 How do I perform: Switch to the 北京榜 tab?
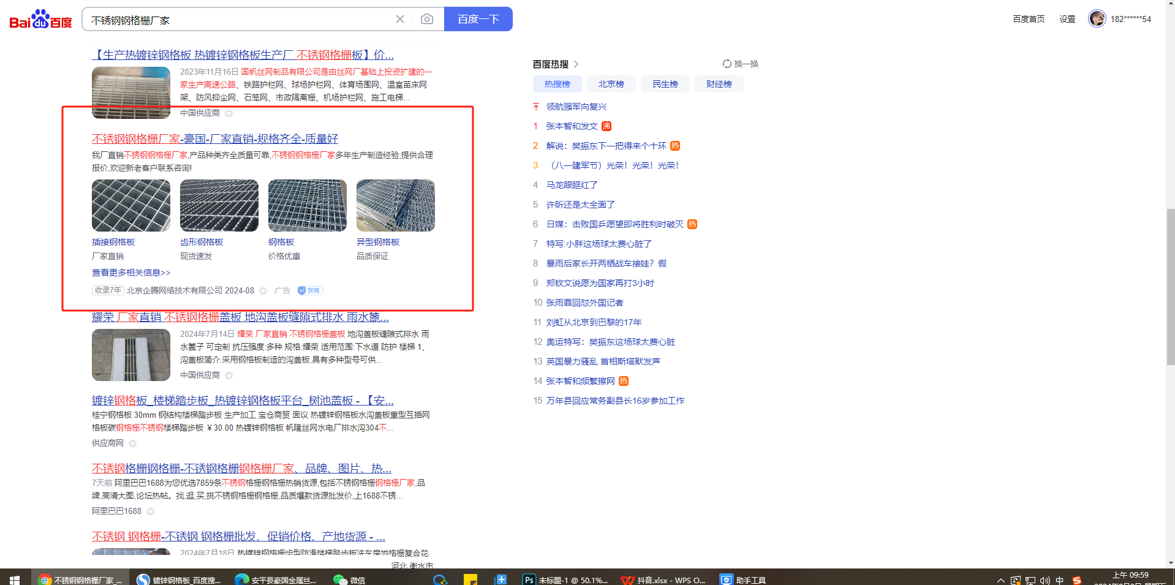[x=611, y=84]
